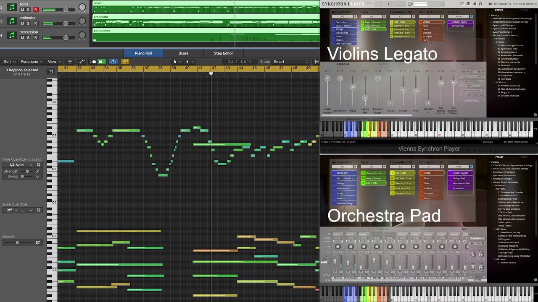Click the save icon under 02 Ambient preset
538x302 pixels.
click(472, 243)
